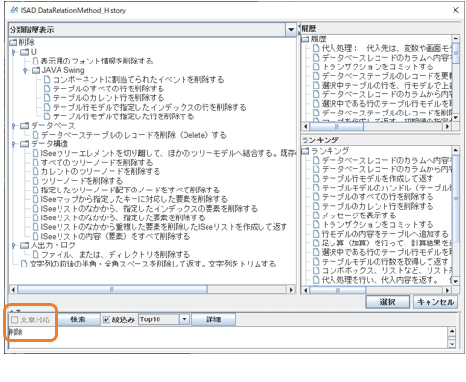Select 代入処理を行い、代入内容を返す in ランキング

[x=386, y=280]
